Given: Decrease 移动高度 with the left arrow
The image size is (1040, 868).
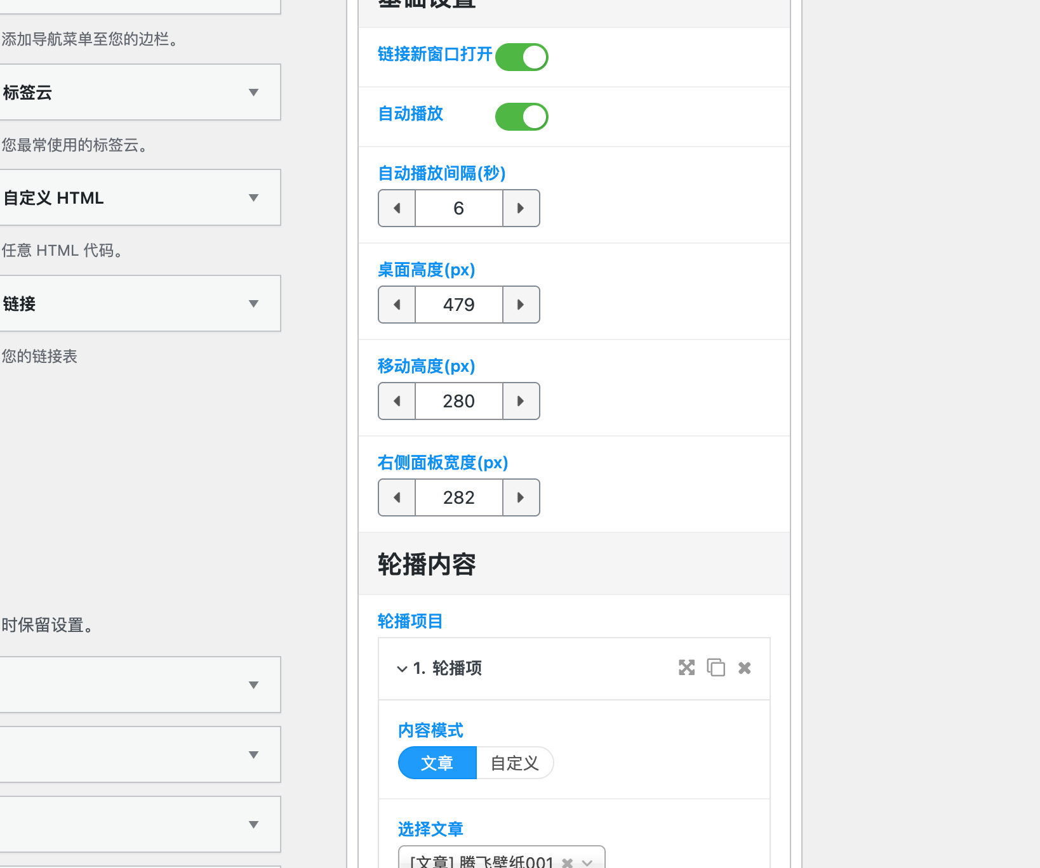Looking at the screenshot, I should [x=396, y=401].
